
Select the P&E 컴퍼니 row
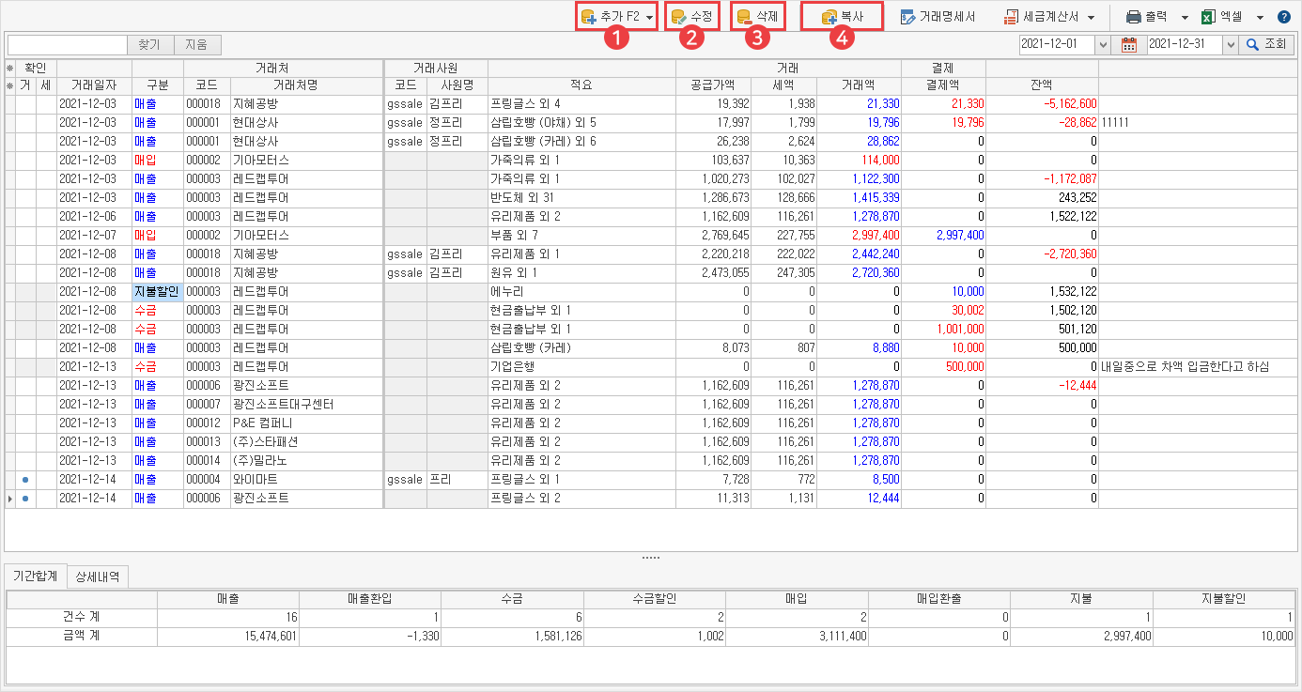(x=650, y=423)
